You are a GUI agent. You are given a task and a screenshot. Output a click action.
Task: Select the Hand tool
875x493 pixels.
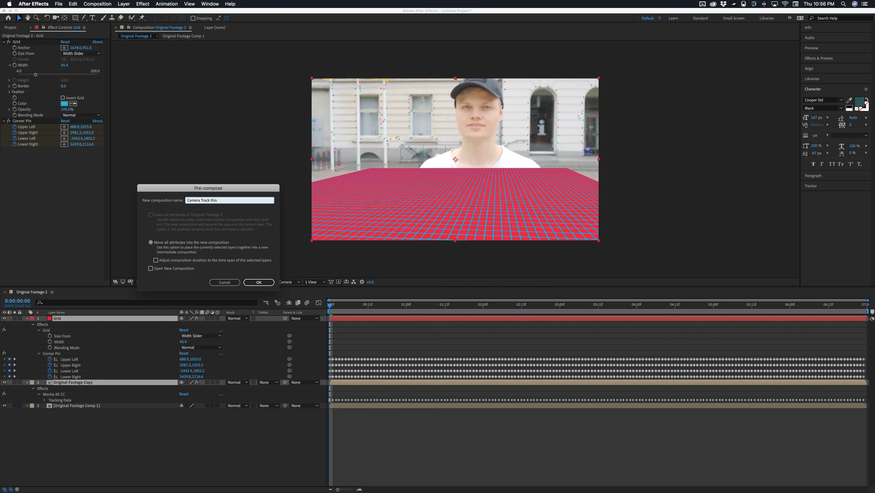(x=28, y=18)
